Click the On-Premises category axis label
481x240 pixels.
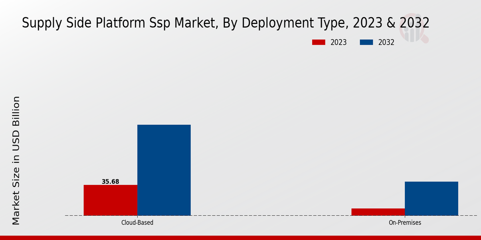pyautogui.click(x=405, y=223)
